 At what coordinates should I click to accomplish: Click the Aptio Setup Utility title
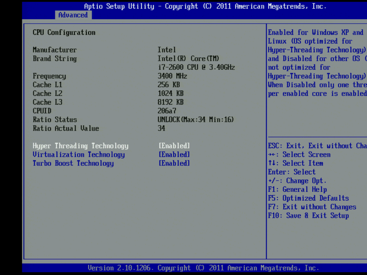205,6
